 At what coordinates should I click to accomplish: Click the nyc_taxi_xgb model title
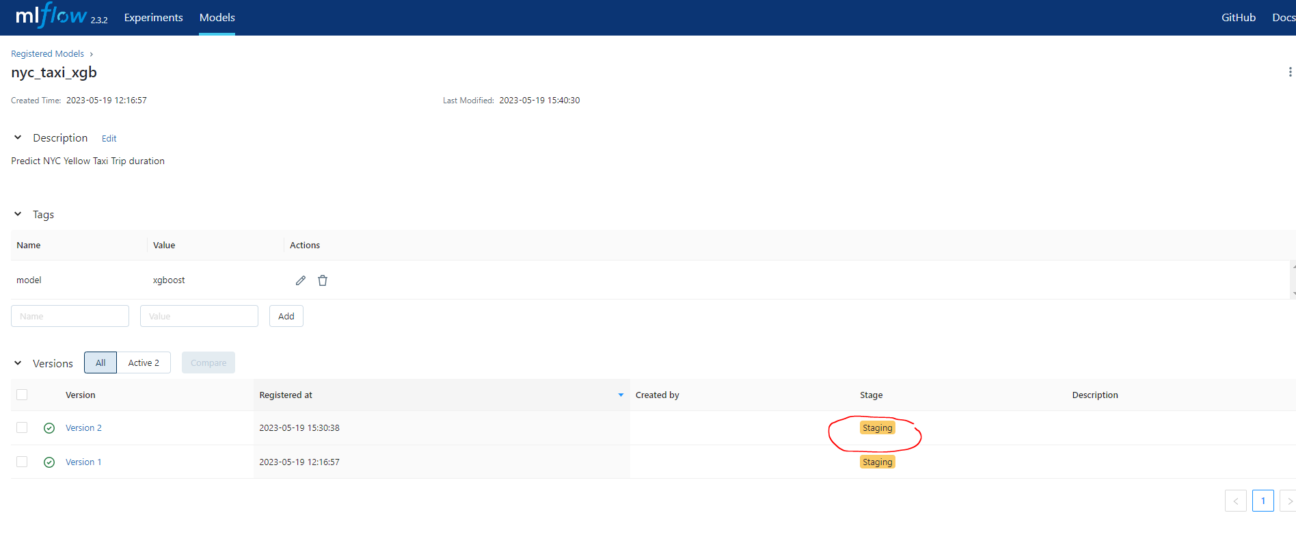click(54, 72)
